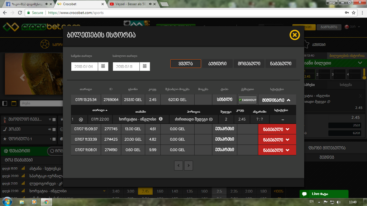
Task: Expand lost ticket 2714190 status
Action: click(x=277, y=150)
